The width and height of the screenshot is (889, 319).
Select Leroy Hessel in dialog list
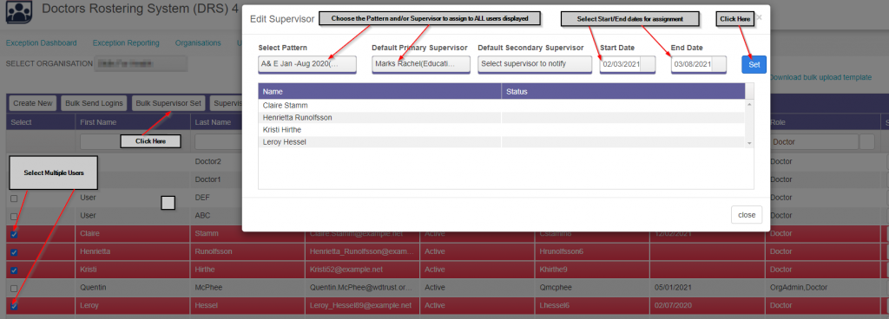coord(379,142)
